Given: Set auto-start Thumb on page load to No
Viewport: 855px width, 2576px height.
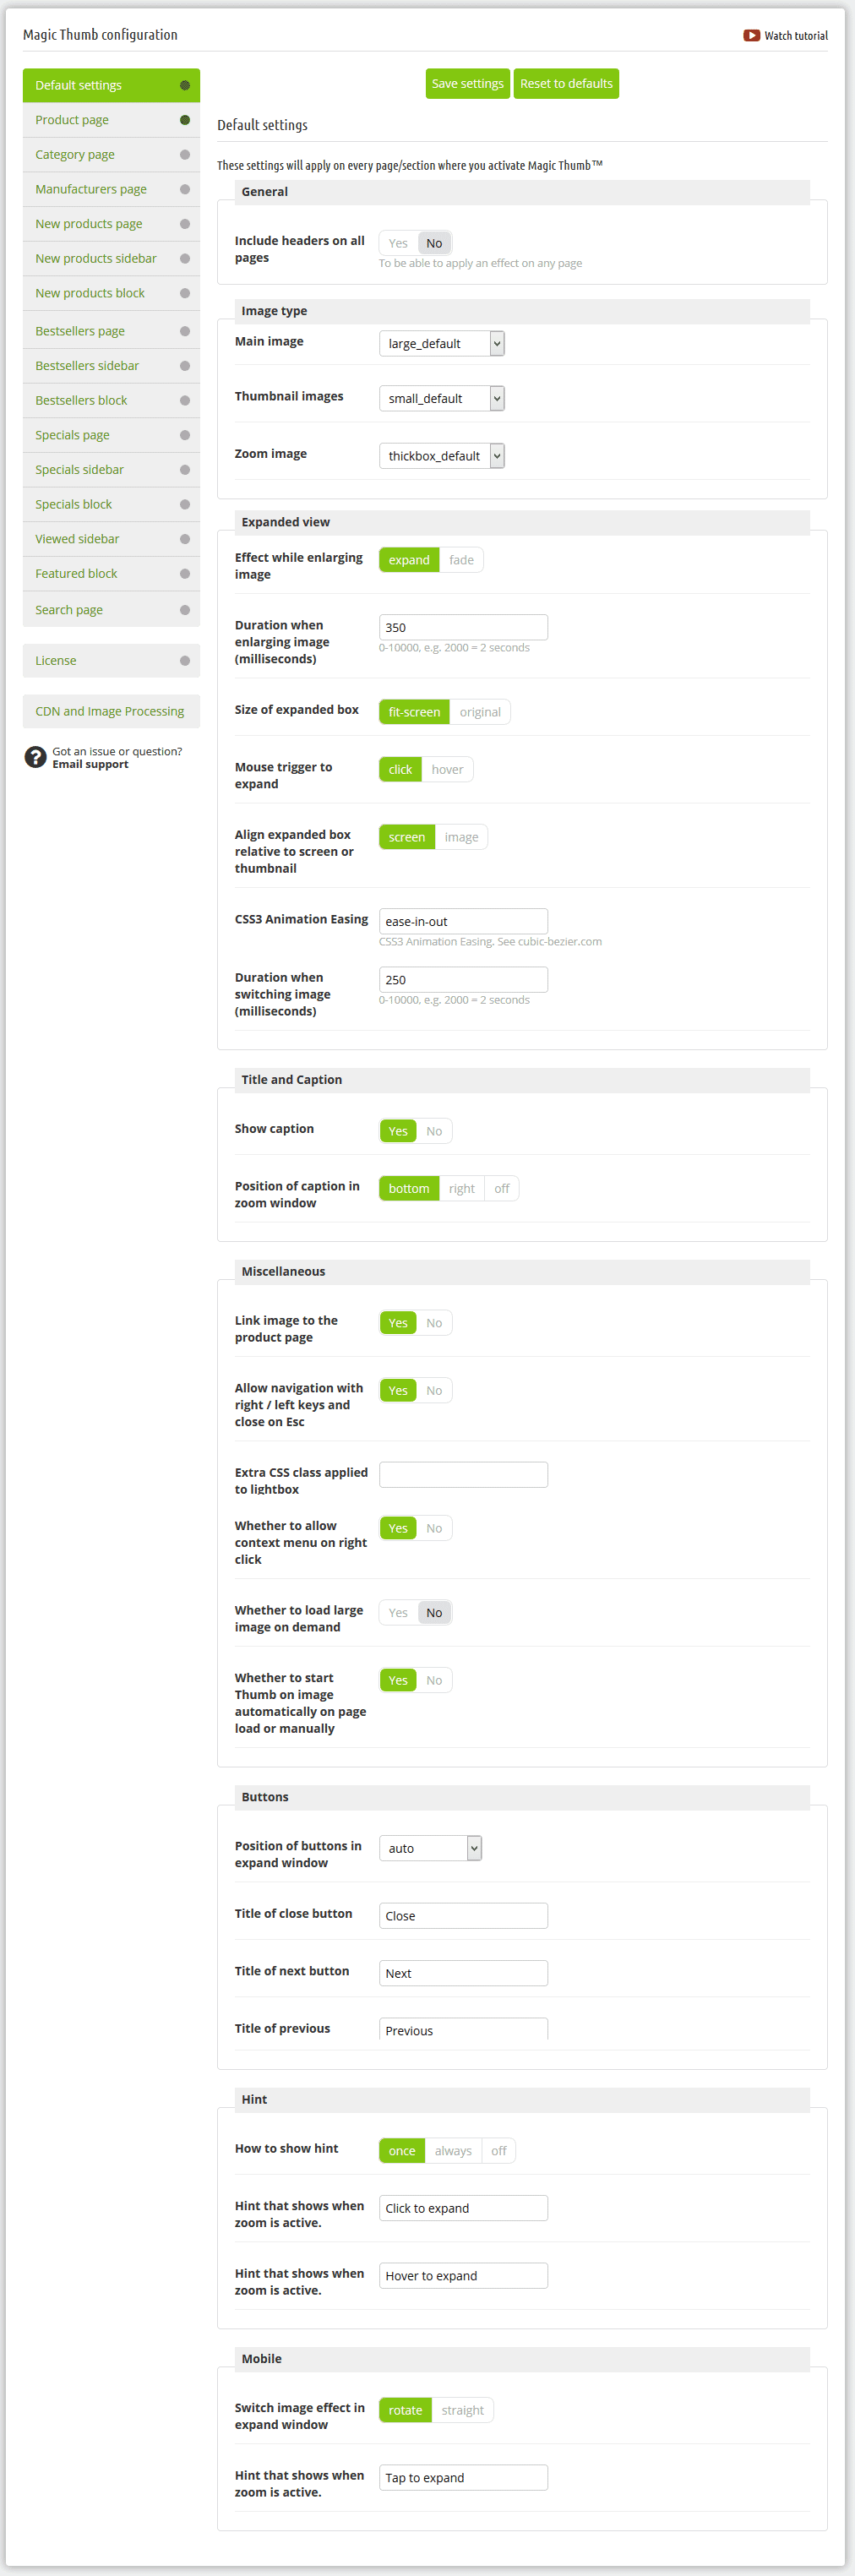Looking at the screenshot, I should pyautogui.click(x=434, y=1680).
